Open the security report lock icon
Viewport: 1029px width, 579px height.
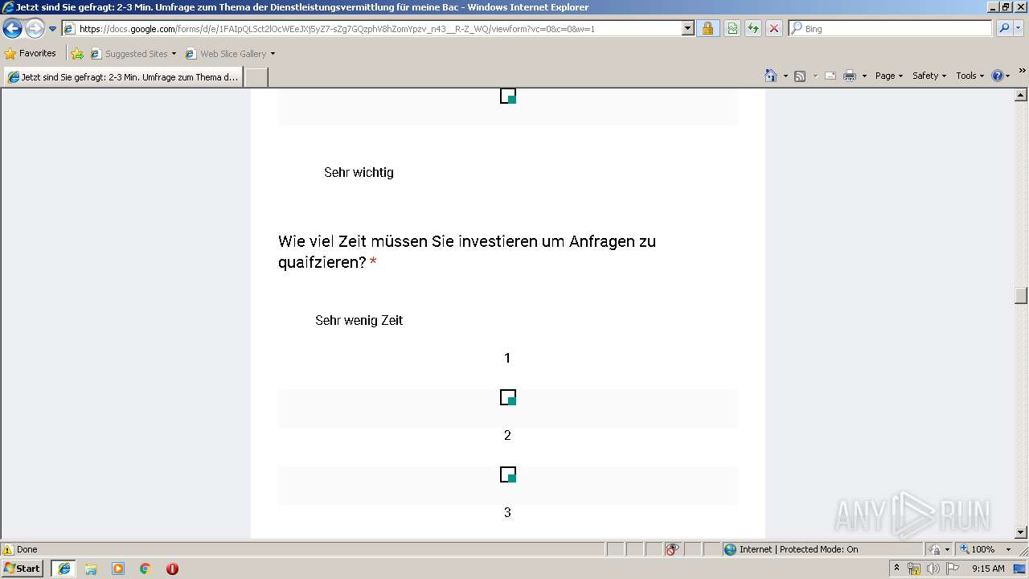[x=707, y=28]
